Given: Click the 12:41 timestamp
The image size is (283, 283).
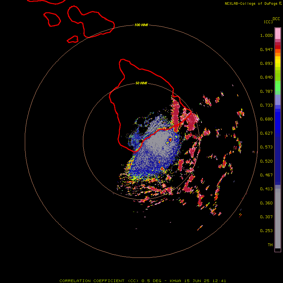Looking at the screenshot, I should 219,281.
